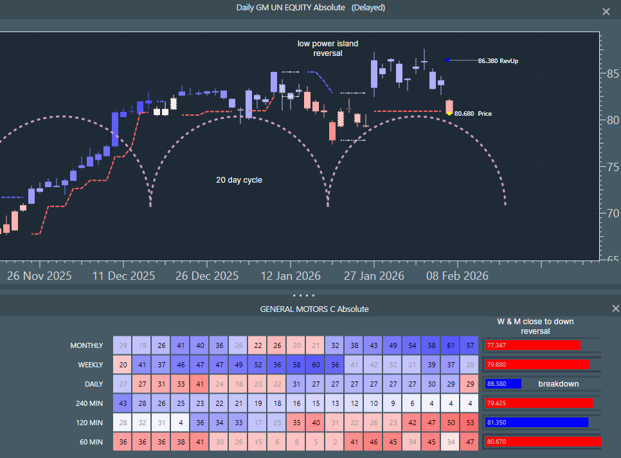Click the 120 MIN cell showing 50
Viewport: 621px width, 458px height.
pos(451,423)
